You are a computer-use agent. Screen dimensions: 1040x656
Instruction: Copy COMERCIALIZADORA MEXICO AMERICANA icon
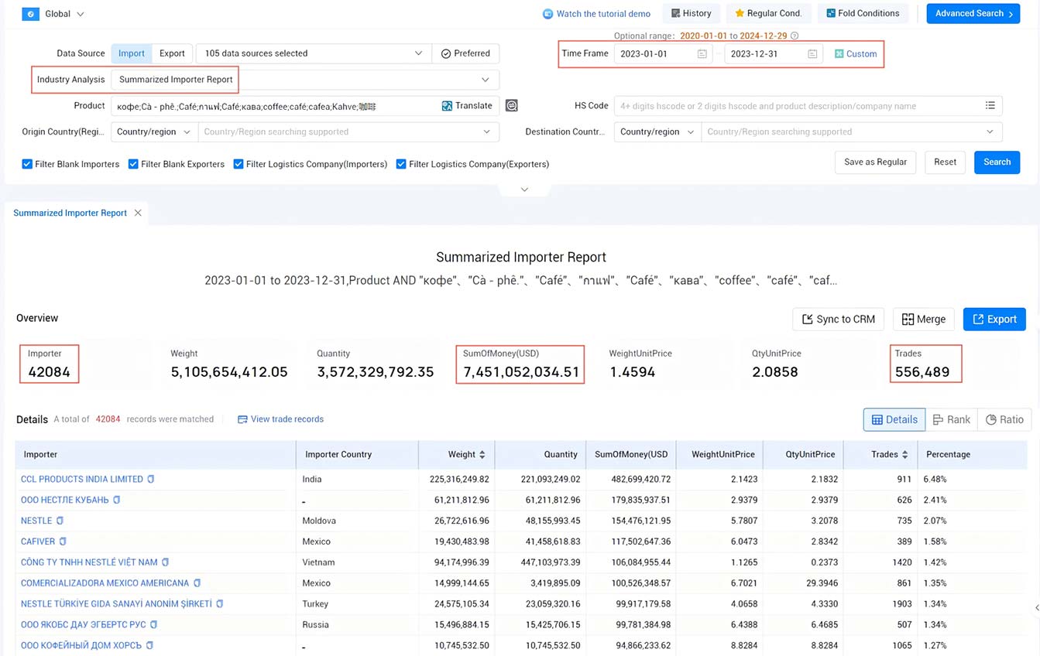(x=197, y=583)
